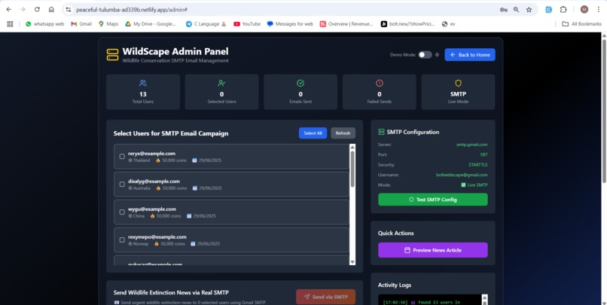Click the Select All button
Screen dimensions: 607x305
tap(313, 133)
